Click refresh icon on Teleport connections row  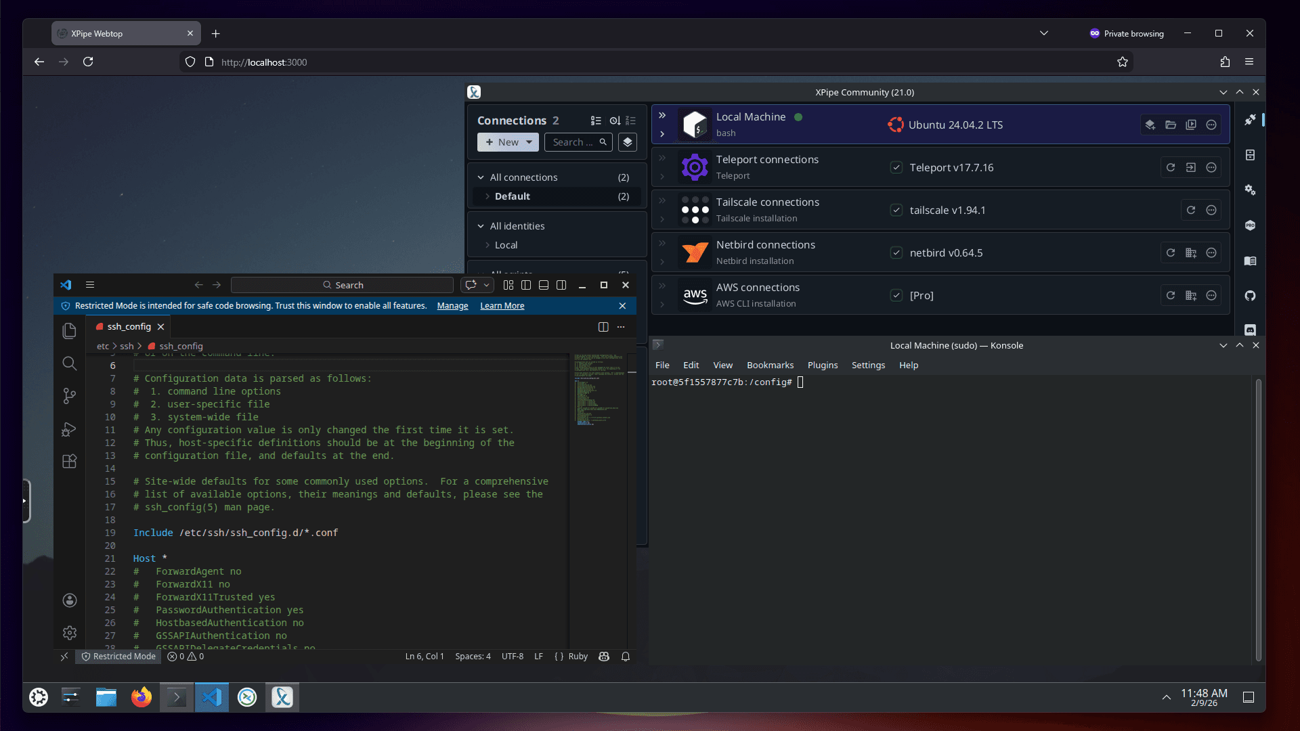pyautogui.click(x=1170, y=167)
